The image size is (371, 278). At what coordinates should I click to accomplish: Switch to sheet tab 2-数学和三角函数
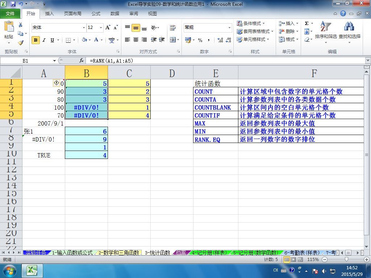(x=118, y=253)
